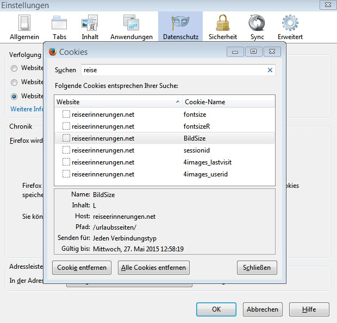Open the Sicherheit padlock panel
Image resolution: width=337 pixels, height=323 pixels.
(222, 27)
